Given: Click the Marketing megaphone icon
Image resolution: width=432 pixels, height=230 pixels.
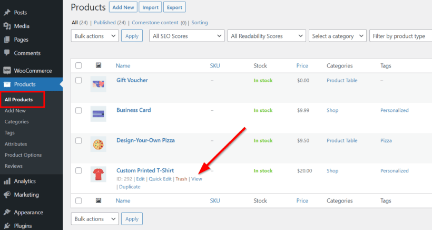Looking at the screenshot, I should (7, 195).
